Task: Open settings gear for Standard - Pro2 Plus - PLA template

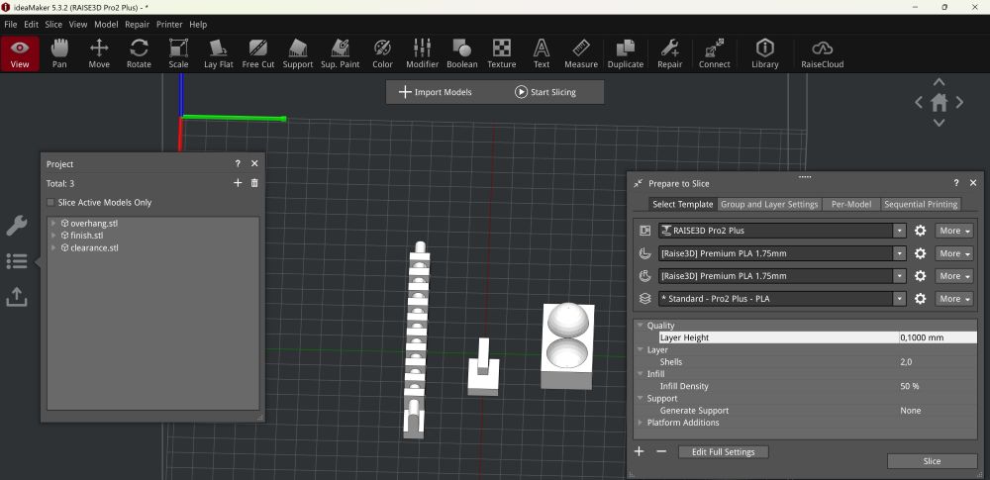Action: point(921,299)
